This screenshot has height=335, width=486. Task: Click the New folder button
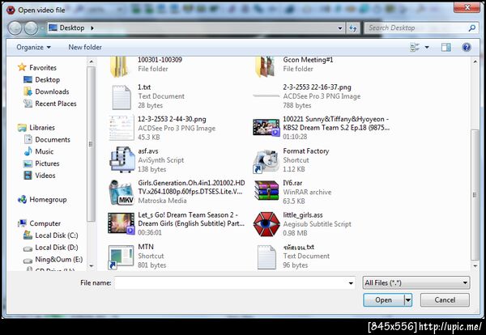point(85,48)
